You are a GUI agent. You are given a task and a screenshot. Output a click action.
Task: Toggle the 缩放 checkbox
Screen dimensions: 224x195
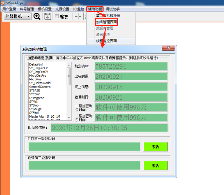point(57,16)
